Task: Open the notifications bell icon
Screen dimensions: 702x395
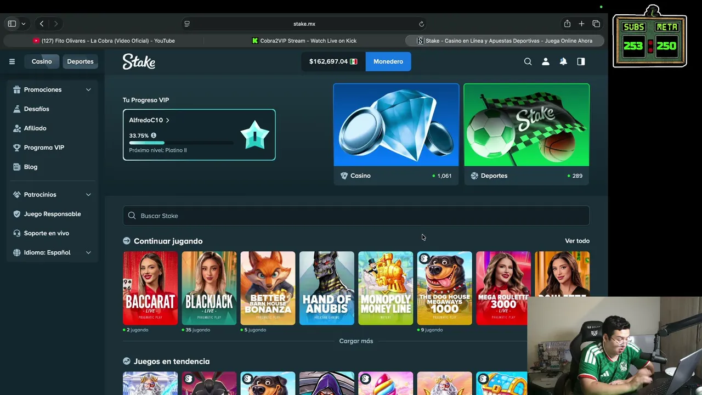Action: pyautogui.click(x=563, y=61)
